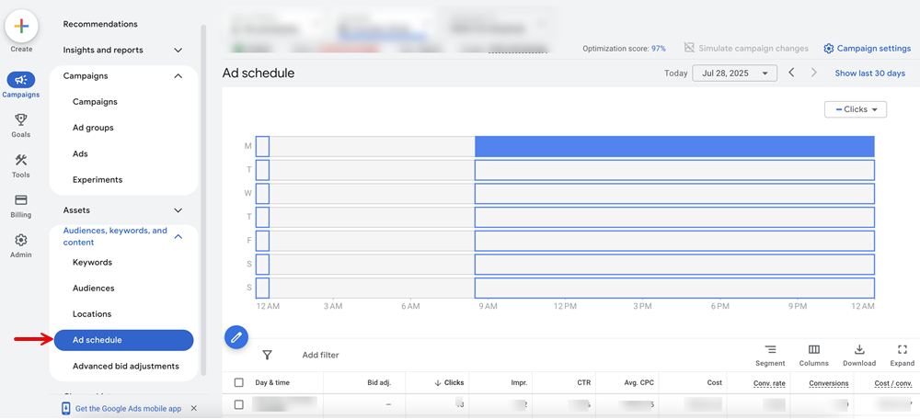The image size is (920, 419).
Task: Open the Billing card icon
Action: pyautogui.click(x=21, y=199)
